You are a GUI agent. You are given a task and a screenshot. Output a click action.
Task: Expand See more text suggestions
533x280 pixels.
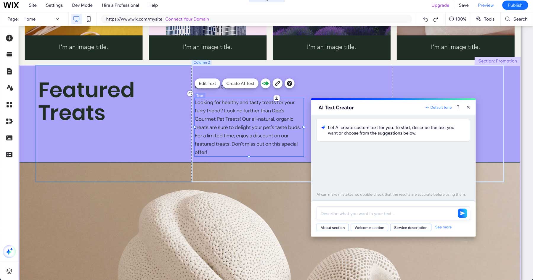click(443, 227)
